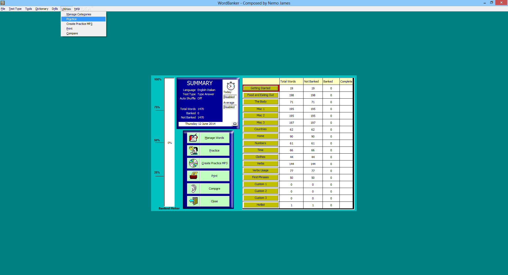Click the WordBanker app icon in title bar
This screenshot has width=508, height=275.
pos(3,3)
